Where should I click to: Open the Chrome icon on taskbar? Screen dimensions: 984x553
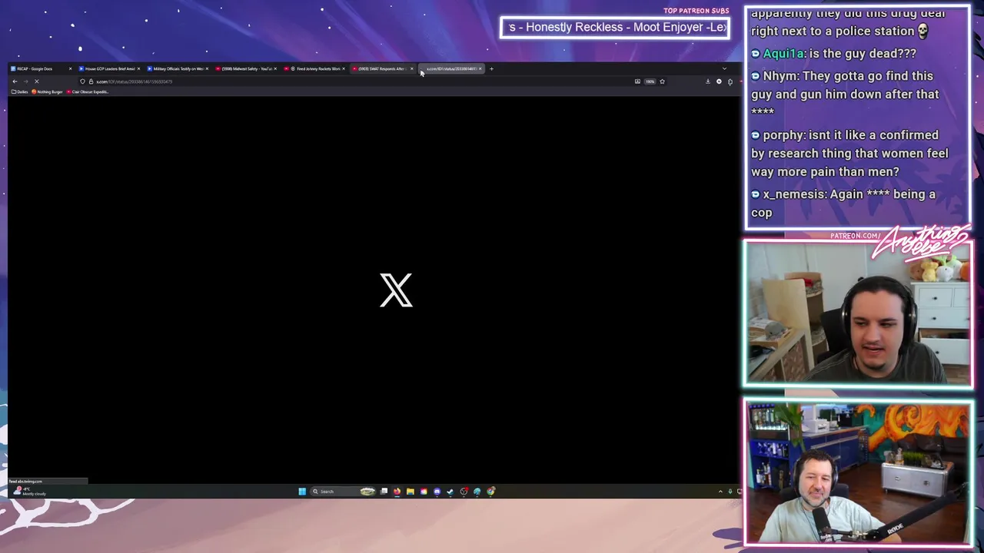coord(490,492)
